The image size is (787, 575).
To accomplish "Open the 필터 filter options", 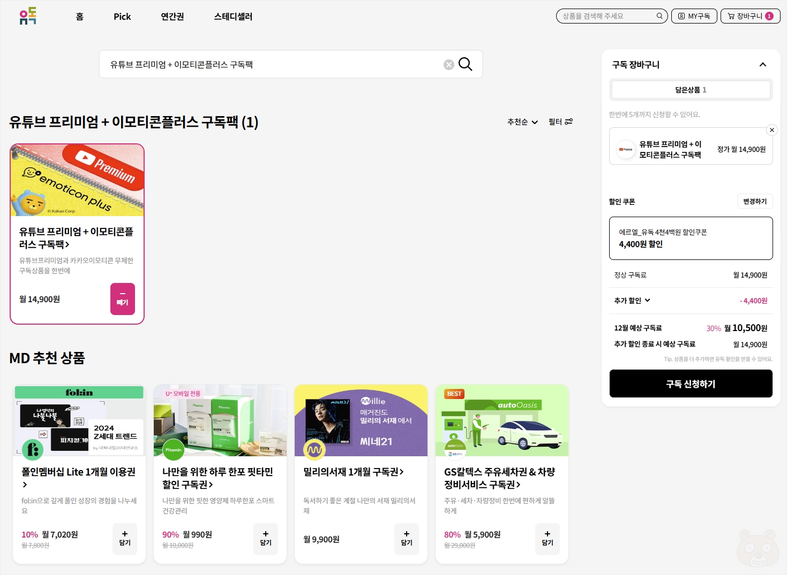I will click(560, 122).
